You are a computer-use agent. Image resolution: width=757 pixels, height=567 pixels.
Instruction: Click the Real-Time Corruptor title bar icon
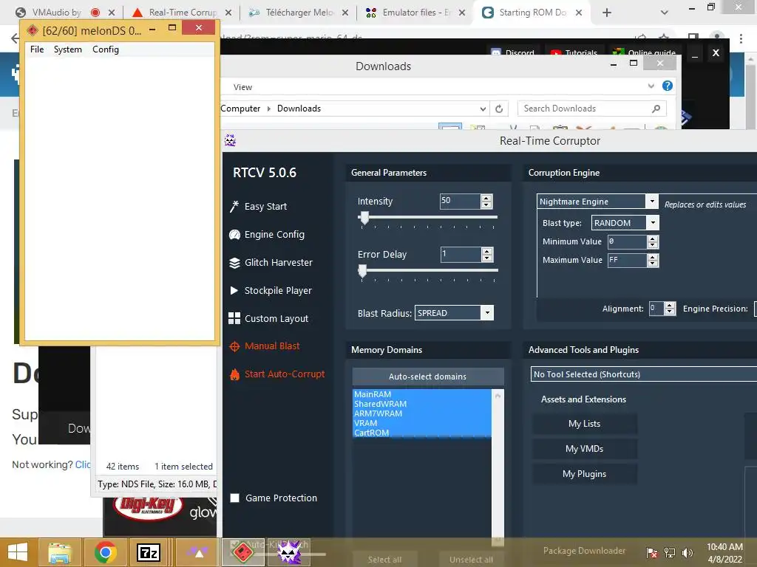(x=231, y=140)
